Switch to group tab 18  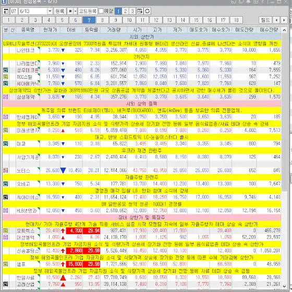[237, 20]
